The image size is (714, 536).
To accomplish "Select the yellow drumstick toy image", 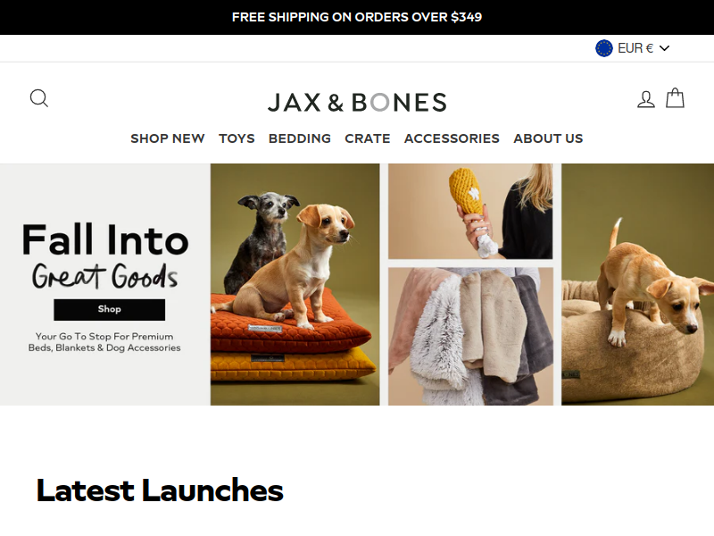I will (x=470, y=212).
